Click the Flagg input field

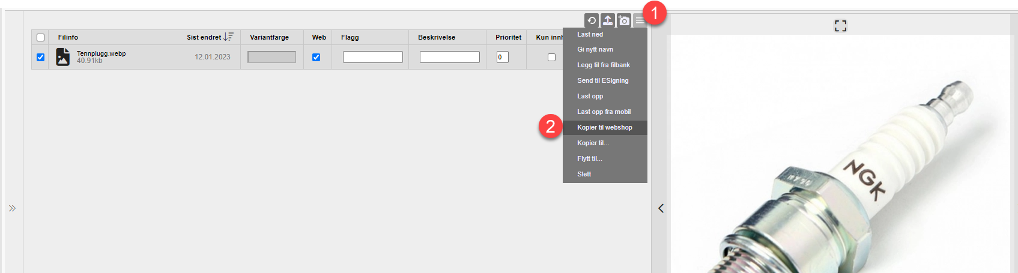click(x=372, y=57)
